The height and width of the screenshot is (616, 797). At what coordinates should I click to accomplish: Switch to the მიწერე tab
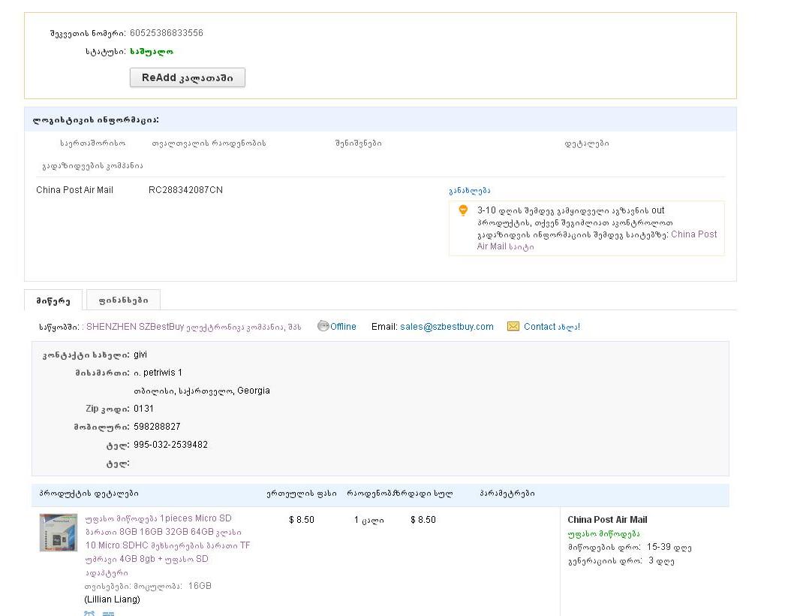pos(53,300)
